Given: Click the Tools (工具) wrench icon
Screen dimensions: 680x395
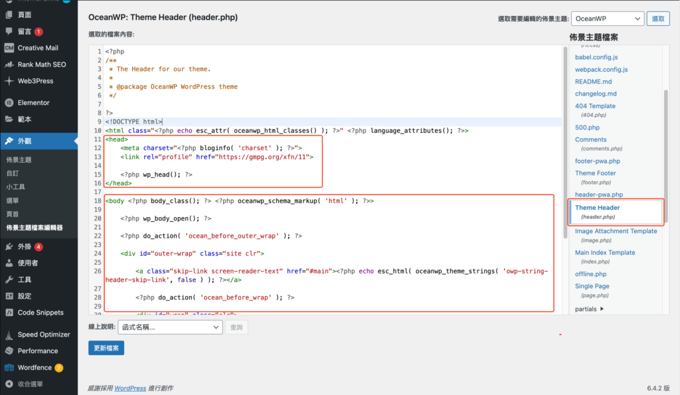Looking at the screenshot, I should click(x=9, y=279).
